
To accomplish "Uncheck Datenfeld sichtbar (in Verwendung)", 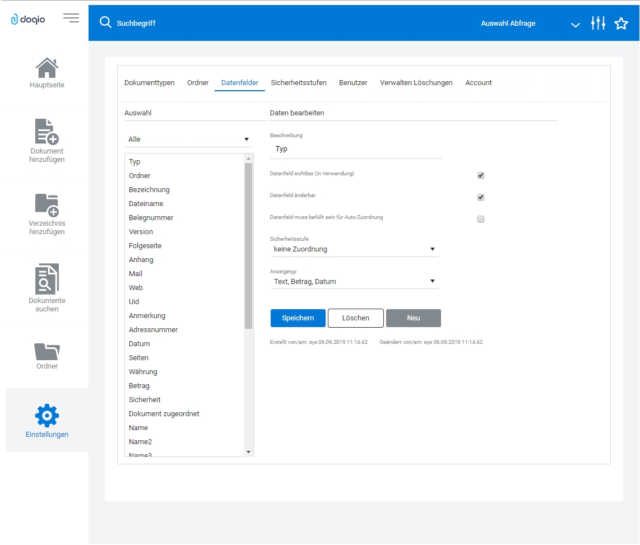I will (x=480, y=175).
